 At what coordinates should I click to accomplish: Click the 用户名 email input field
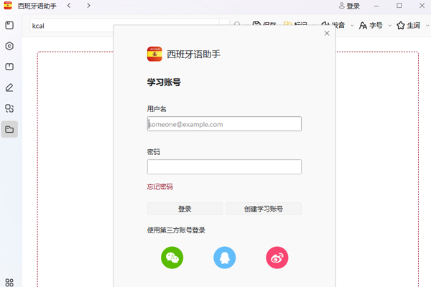pyautogui.click(x=224, y=124)
